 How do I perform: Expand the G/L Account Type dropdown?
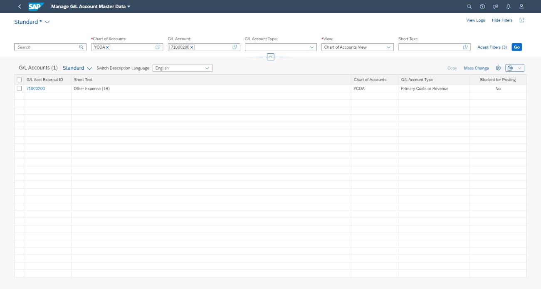(x=312, y=47)
